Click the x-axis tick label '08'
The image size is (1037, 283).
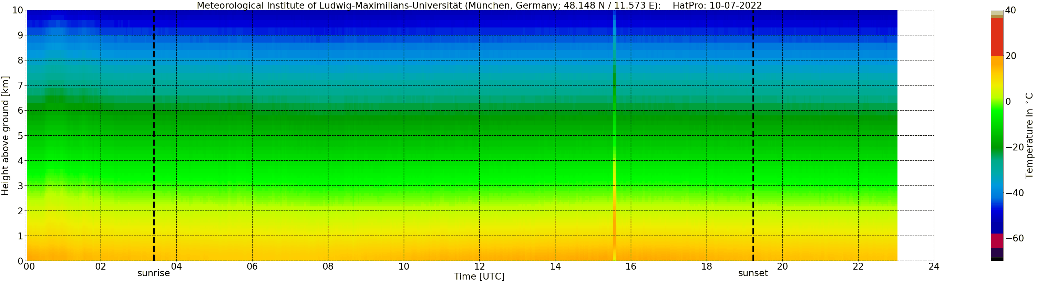click(x=328, y=267)
